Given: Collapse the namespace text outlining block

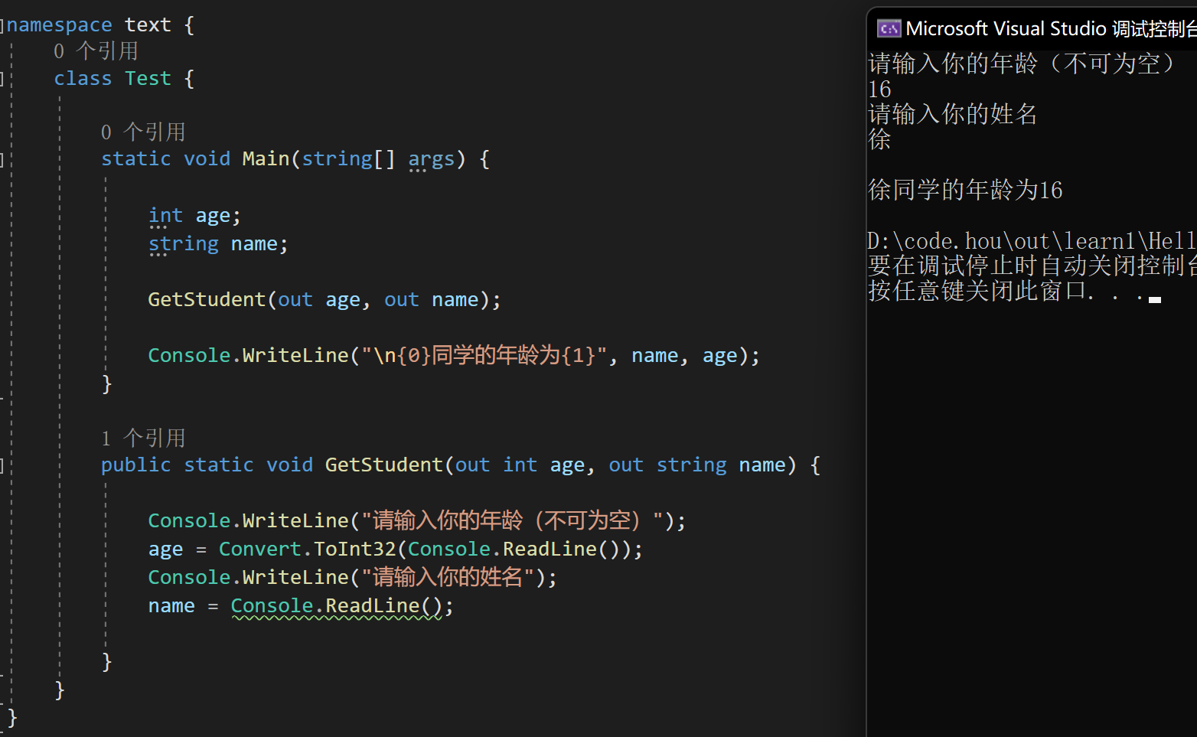Looking at the screenshot, I should [x=2, y=25].
